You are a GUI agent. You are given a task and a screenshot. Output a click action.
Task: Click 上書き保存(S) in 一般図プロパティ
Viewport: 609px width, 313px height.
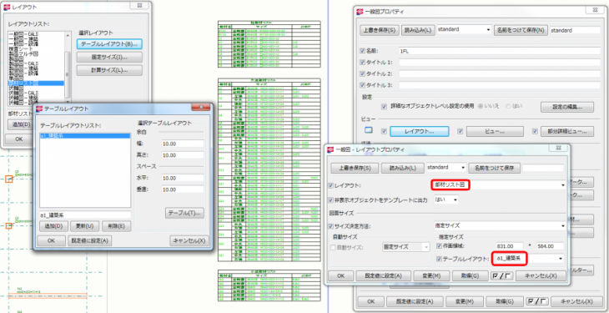(x=380, y=30)
